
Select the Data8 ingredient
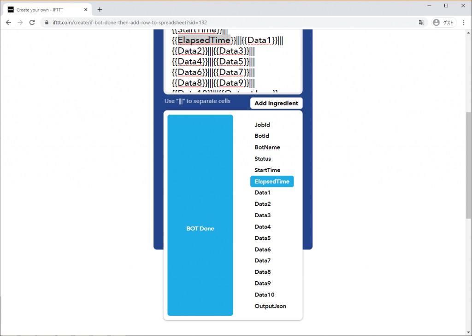(x=262, y=272)
